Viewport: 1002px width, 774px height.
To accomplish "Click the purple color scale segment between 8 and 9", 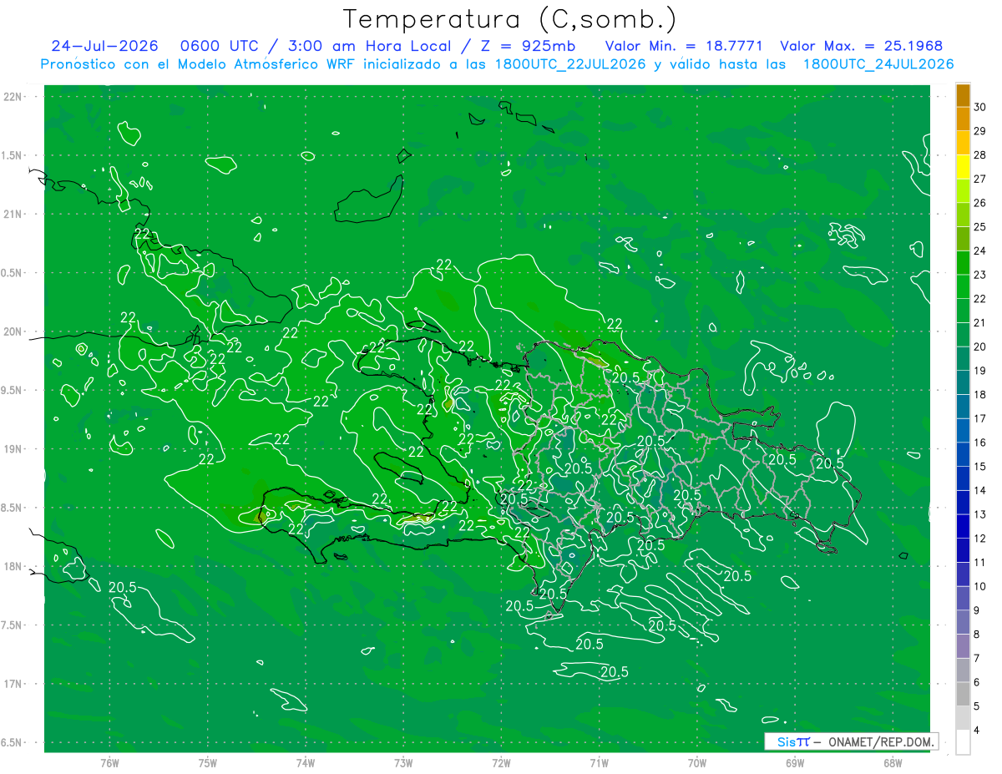I will pos(963,623).
